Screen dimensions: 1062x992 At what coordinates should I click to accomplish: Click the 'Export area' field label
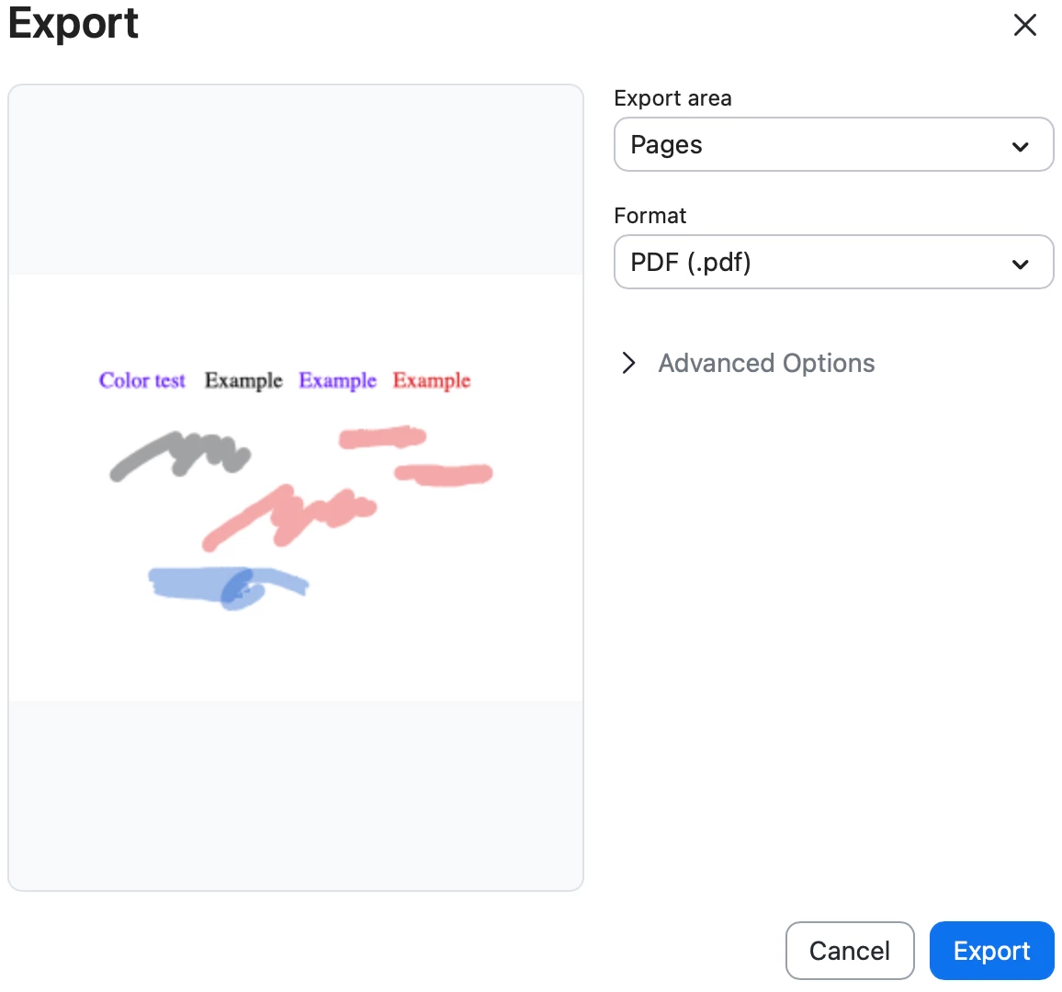click(x=672, y=98)
